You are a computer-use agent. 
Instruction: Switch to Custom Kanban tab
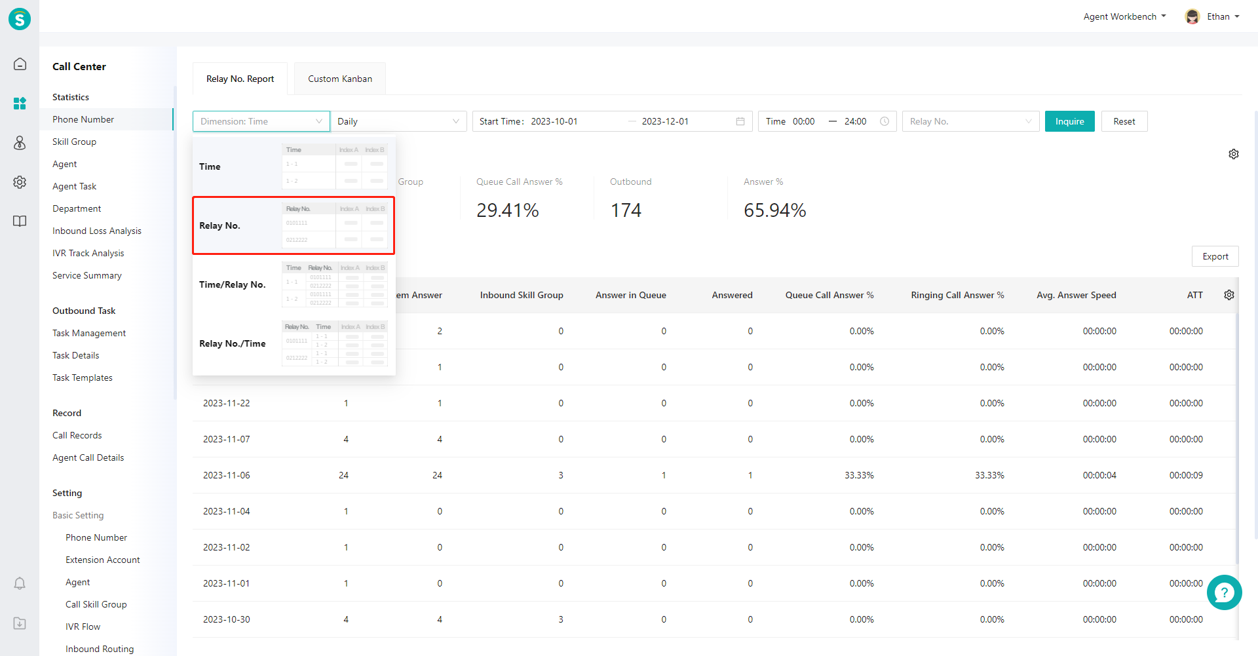coord(340,79)
